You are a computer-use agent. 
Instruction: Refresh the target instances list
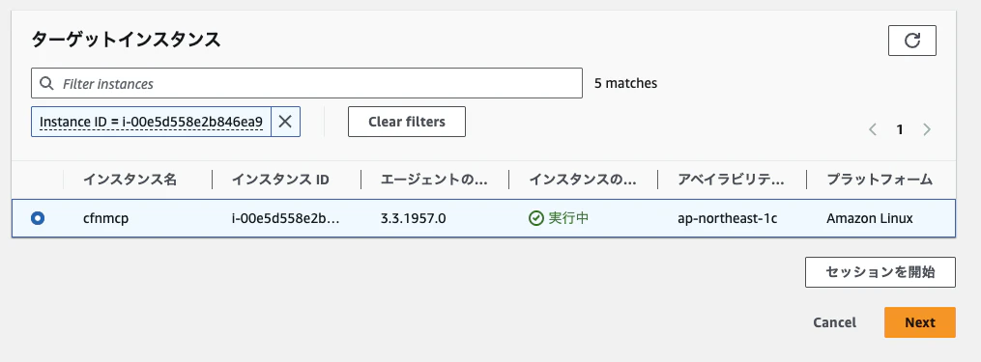tap(912, 41)
